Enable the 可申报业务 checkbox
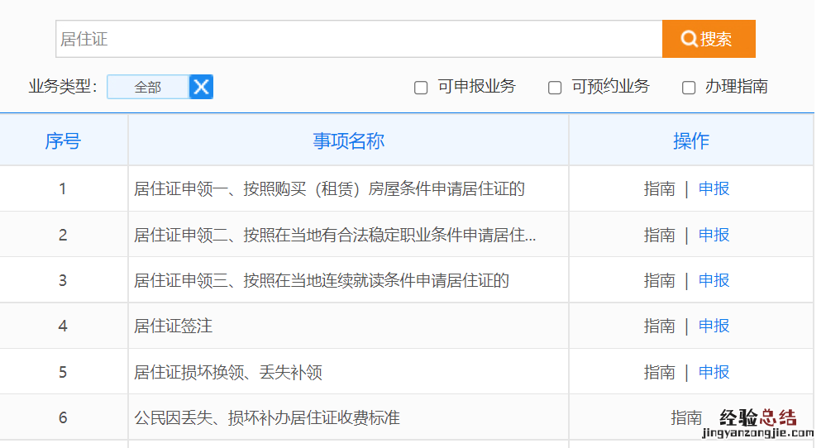 coord(421,88)
